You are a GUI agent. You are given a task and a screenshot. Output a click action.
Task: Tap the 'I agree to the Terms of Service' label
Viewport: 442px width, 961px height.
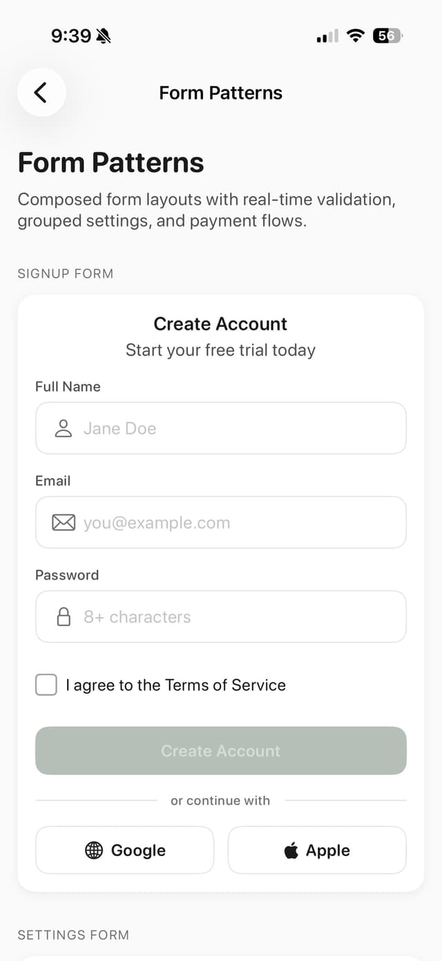(175, 685)
